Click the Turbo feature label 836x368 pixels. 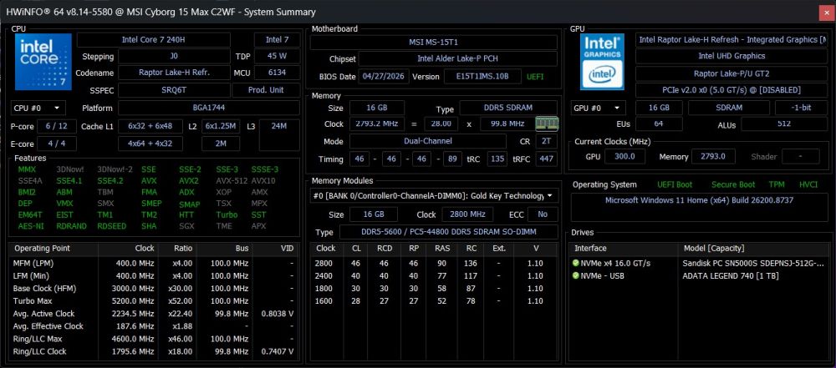tap(227, 214)
